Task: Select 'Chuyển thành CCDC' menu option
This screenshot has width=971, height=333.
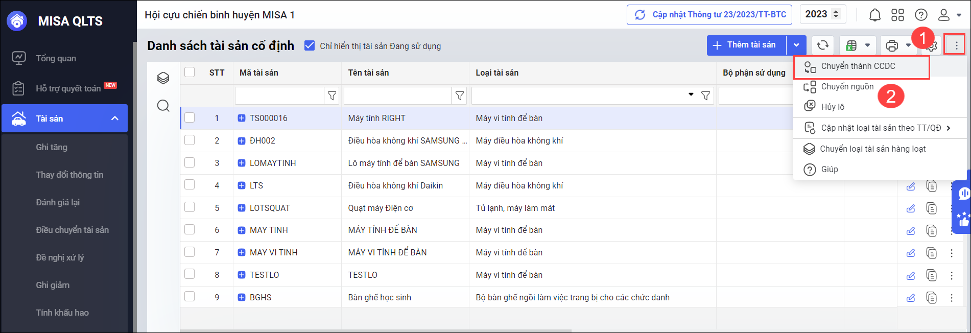Action: (x=858, y=66)
